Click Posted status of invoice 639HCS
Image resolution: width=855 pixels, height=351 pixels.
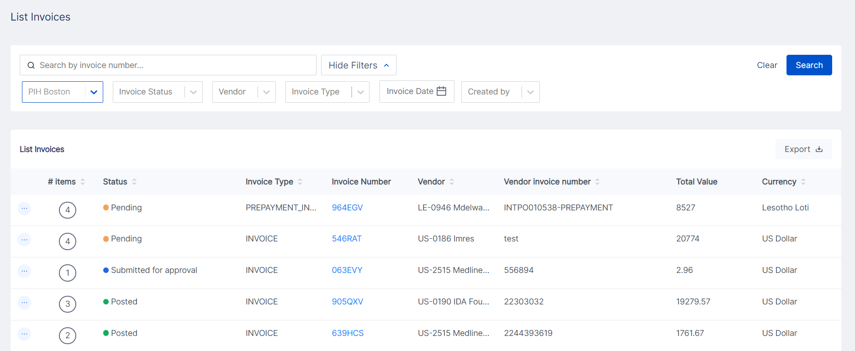[120, 333]
